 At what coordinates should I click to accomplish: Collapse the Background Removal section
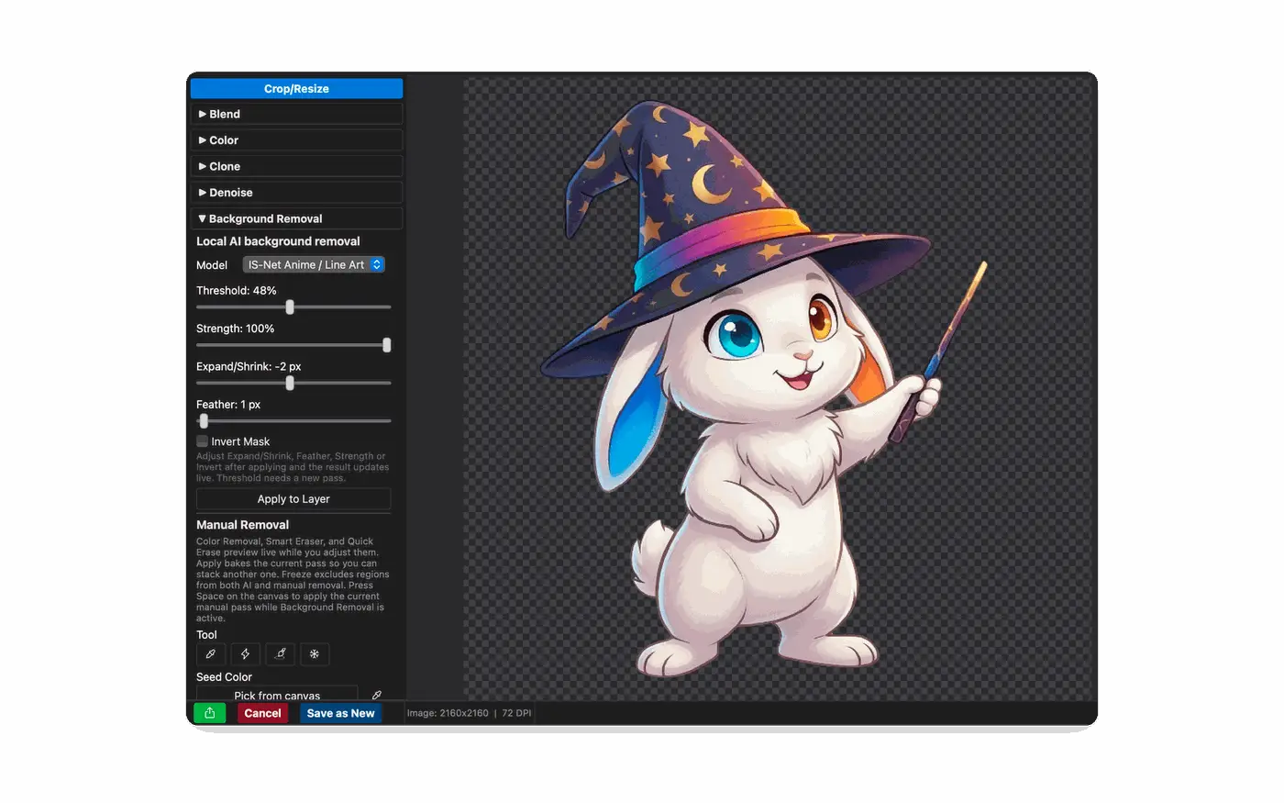(x=296, y=218)
